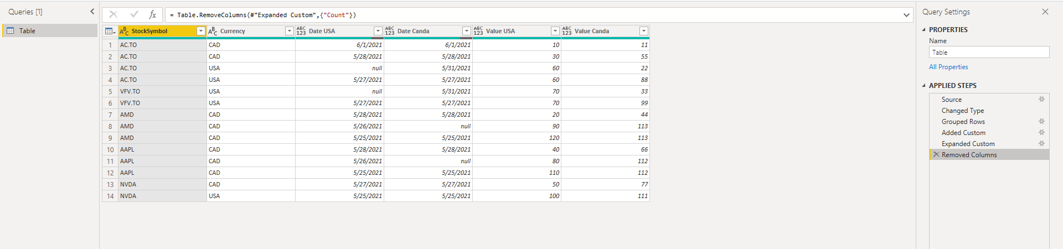Select row number 1 header
Screen dimensions: 1063x249
[110, 45]
